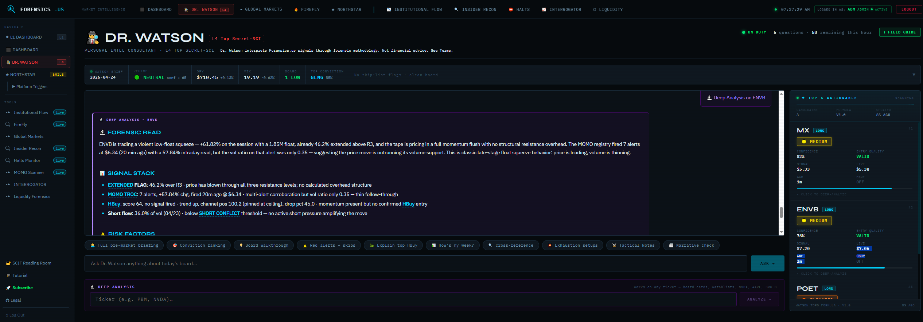
Task: Click the star icon beside NORTHSTAR in top nav
Action: (x=333, y=10)
